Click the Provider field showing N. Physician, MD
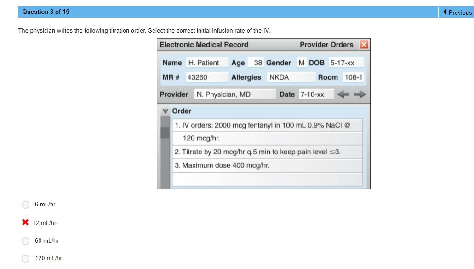The width and height of the screenshot is (474, 269). coord(234,94)
